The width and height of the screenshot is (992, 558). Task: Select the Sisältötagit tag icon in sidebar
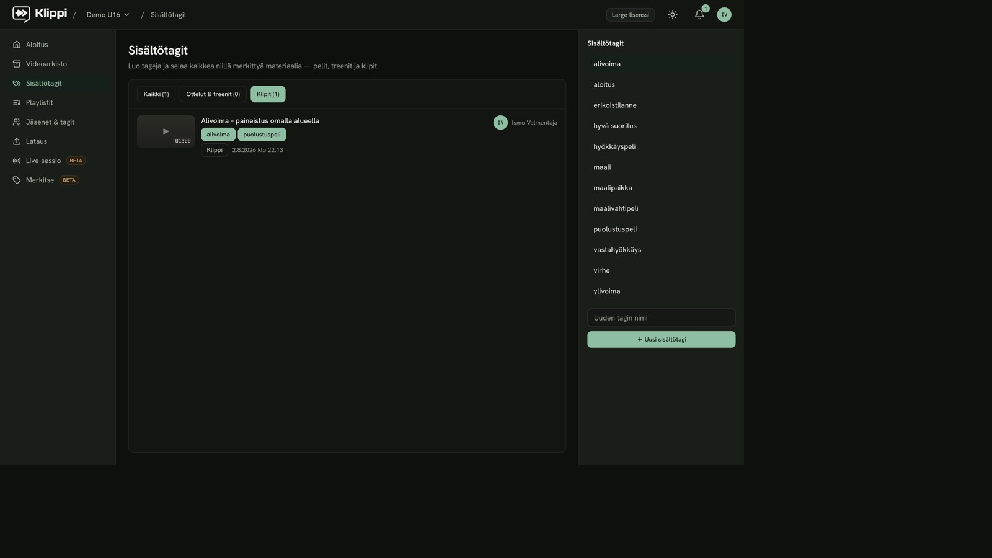click(x=17, y=83)
